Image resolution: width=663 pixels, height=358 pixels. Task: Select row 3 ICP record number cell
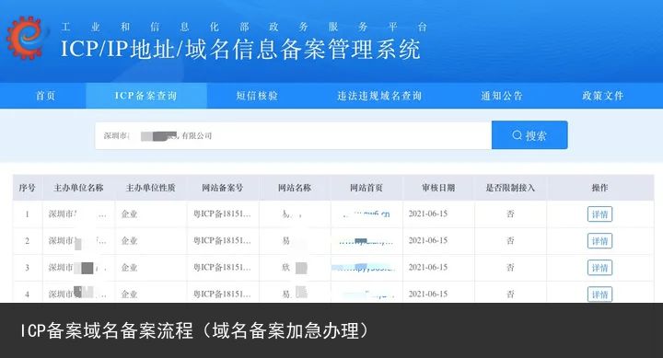tap(222, 268)
